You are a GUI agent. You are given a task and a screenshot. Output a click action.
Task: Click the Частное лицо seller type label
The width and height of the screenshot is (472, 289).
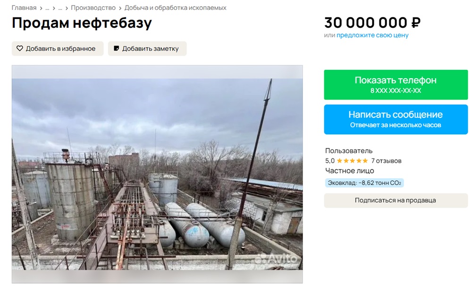click(x=349, y=171)
